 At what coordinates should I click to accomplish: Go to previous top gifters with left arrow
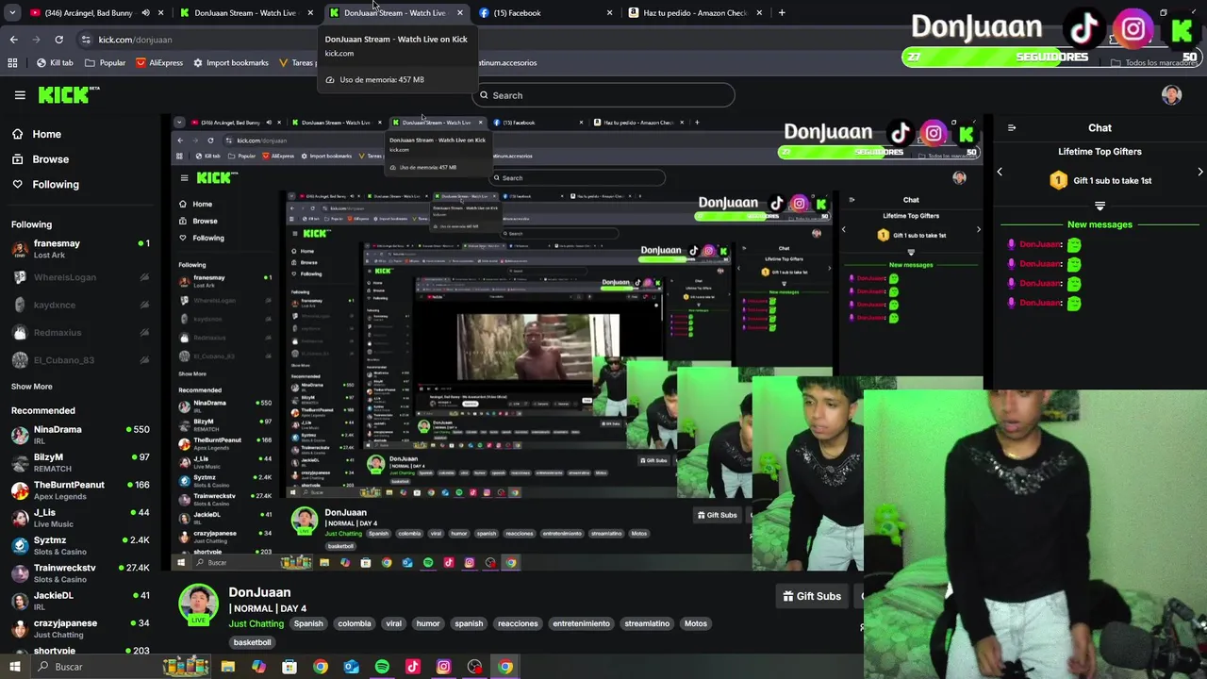(x=1000, y=172)
